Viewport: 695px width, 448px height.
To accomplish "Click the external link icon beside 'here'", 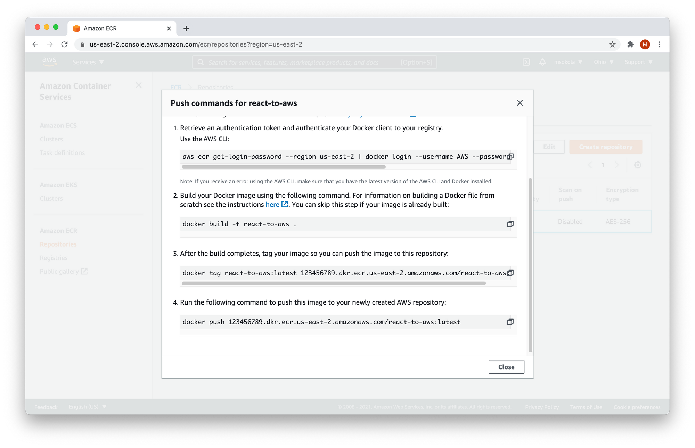I will point(285,204).
